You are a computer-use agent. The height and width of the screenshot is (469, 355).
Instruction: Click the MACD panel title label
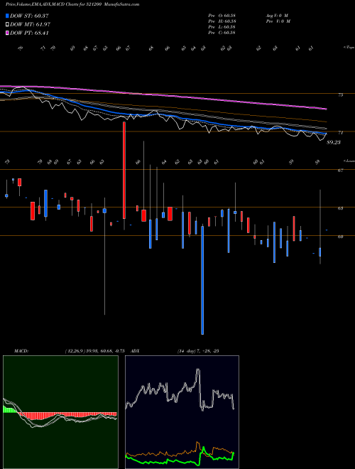21,351
